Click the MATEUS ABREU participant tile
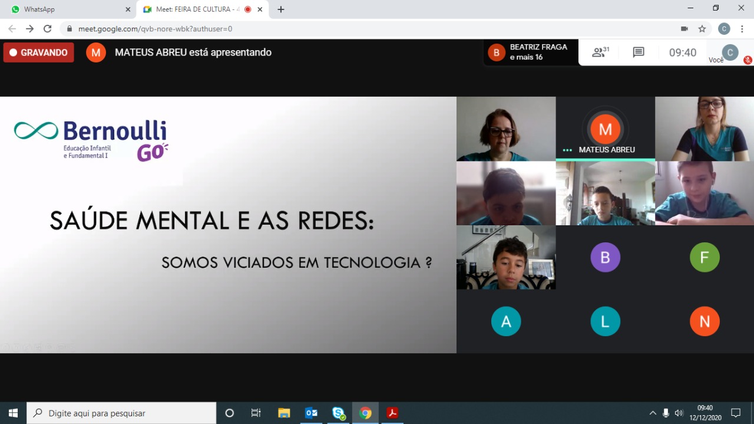This screenshot has height=424, width=754. (605, 129)
